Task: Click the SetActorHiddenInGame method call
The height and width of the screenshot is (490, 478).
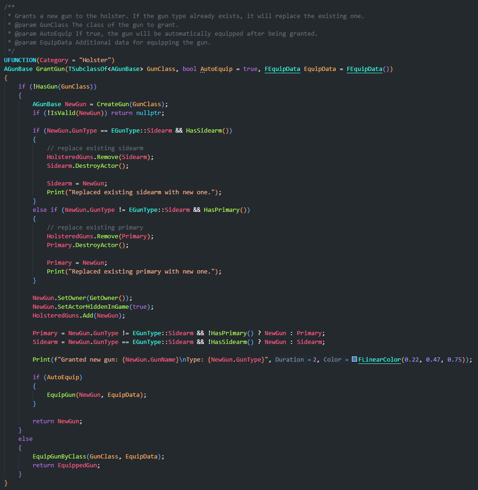Action: tap(101, 306)
